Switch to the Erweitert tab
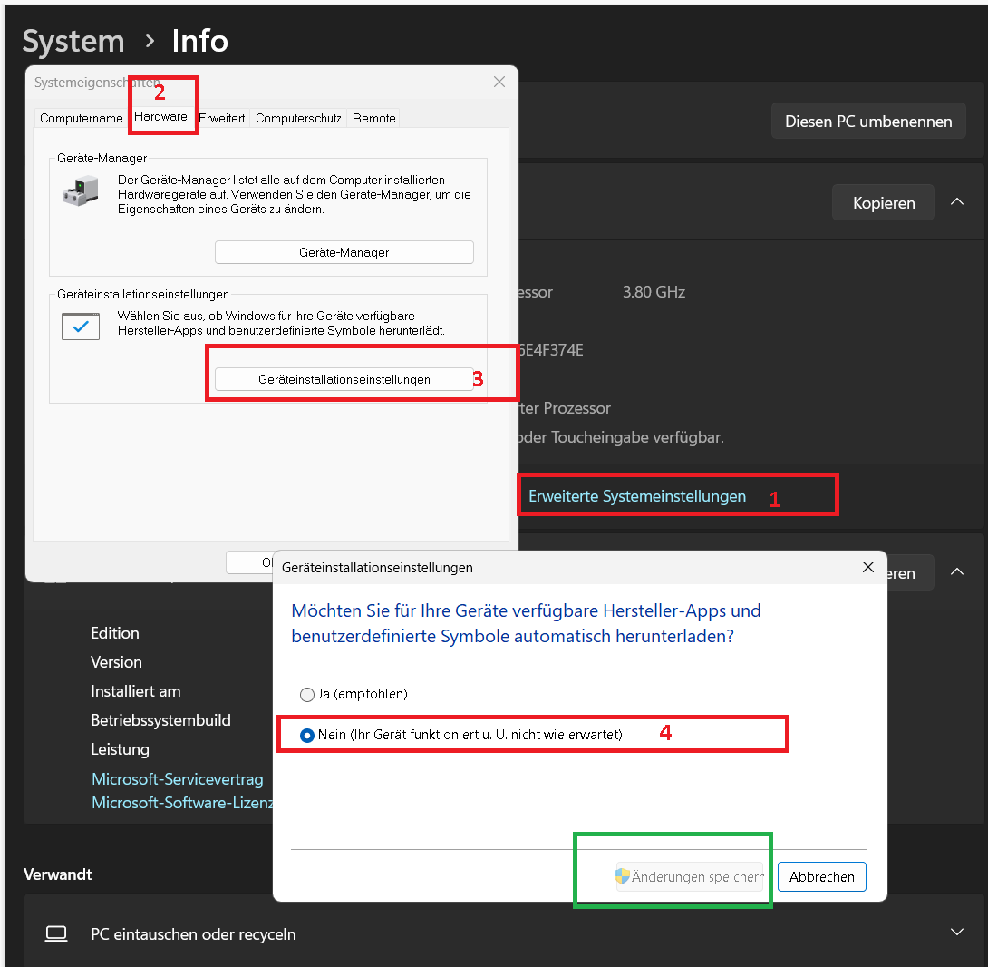This screenshot has width=988, height=967. click(x=222, y=118)
